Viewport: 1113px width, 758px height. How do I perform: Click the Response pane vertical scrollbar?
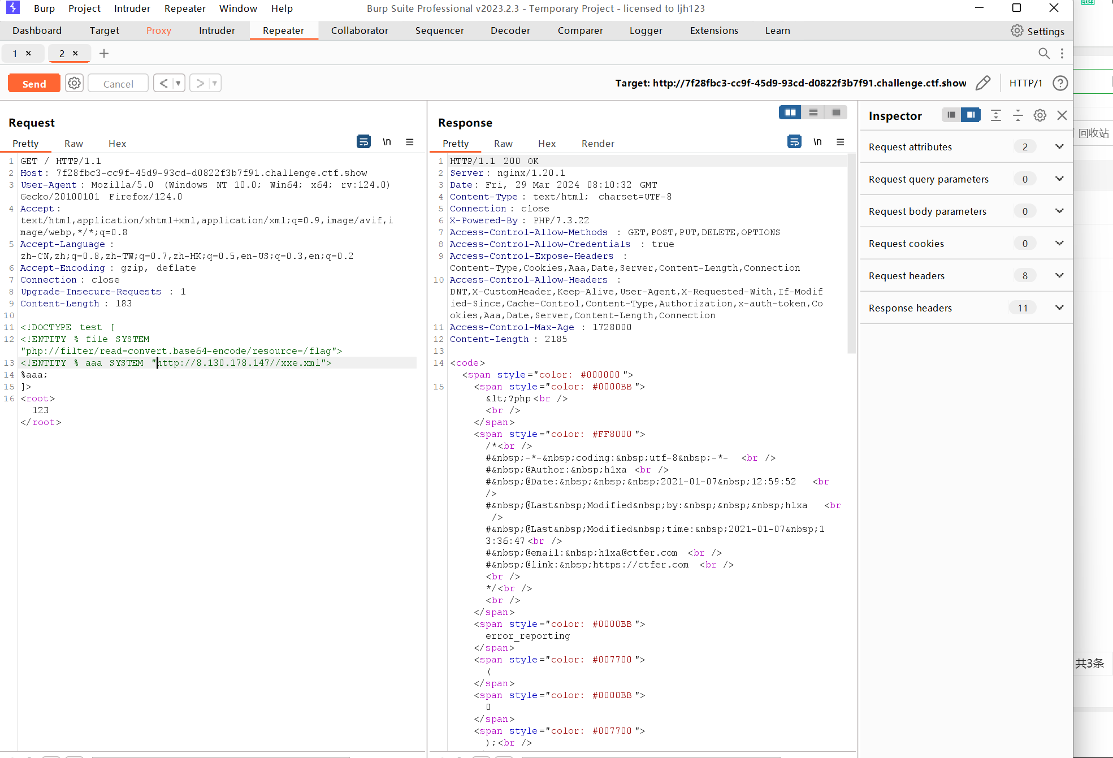point(852,254)
